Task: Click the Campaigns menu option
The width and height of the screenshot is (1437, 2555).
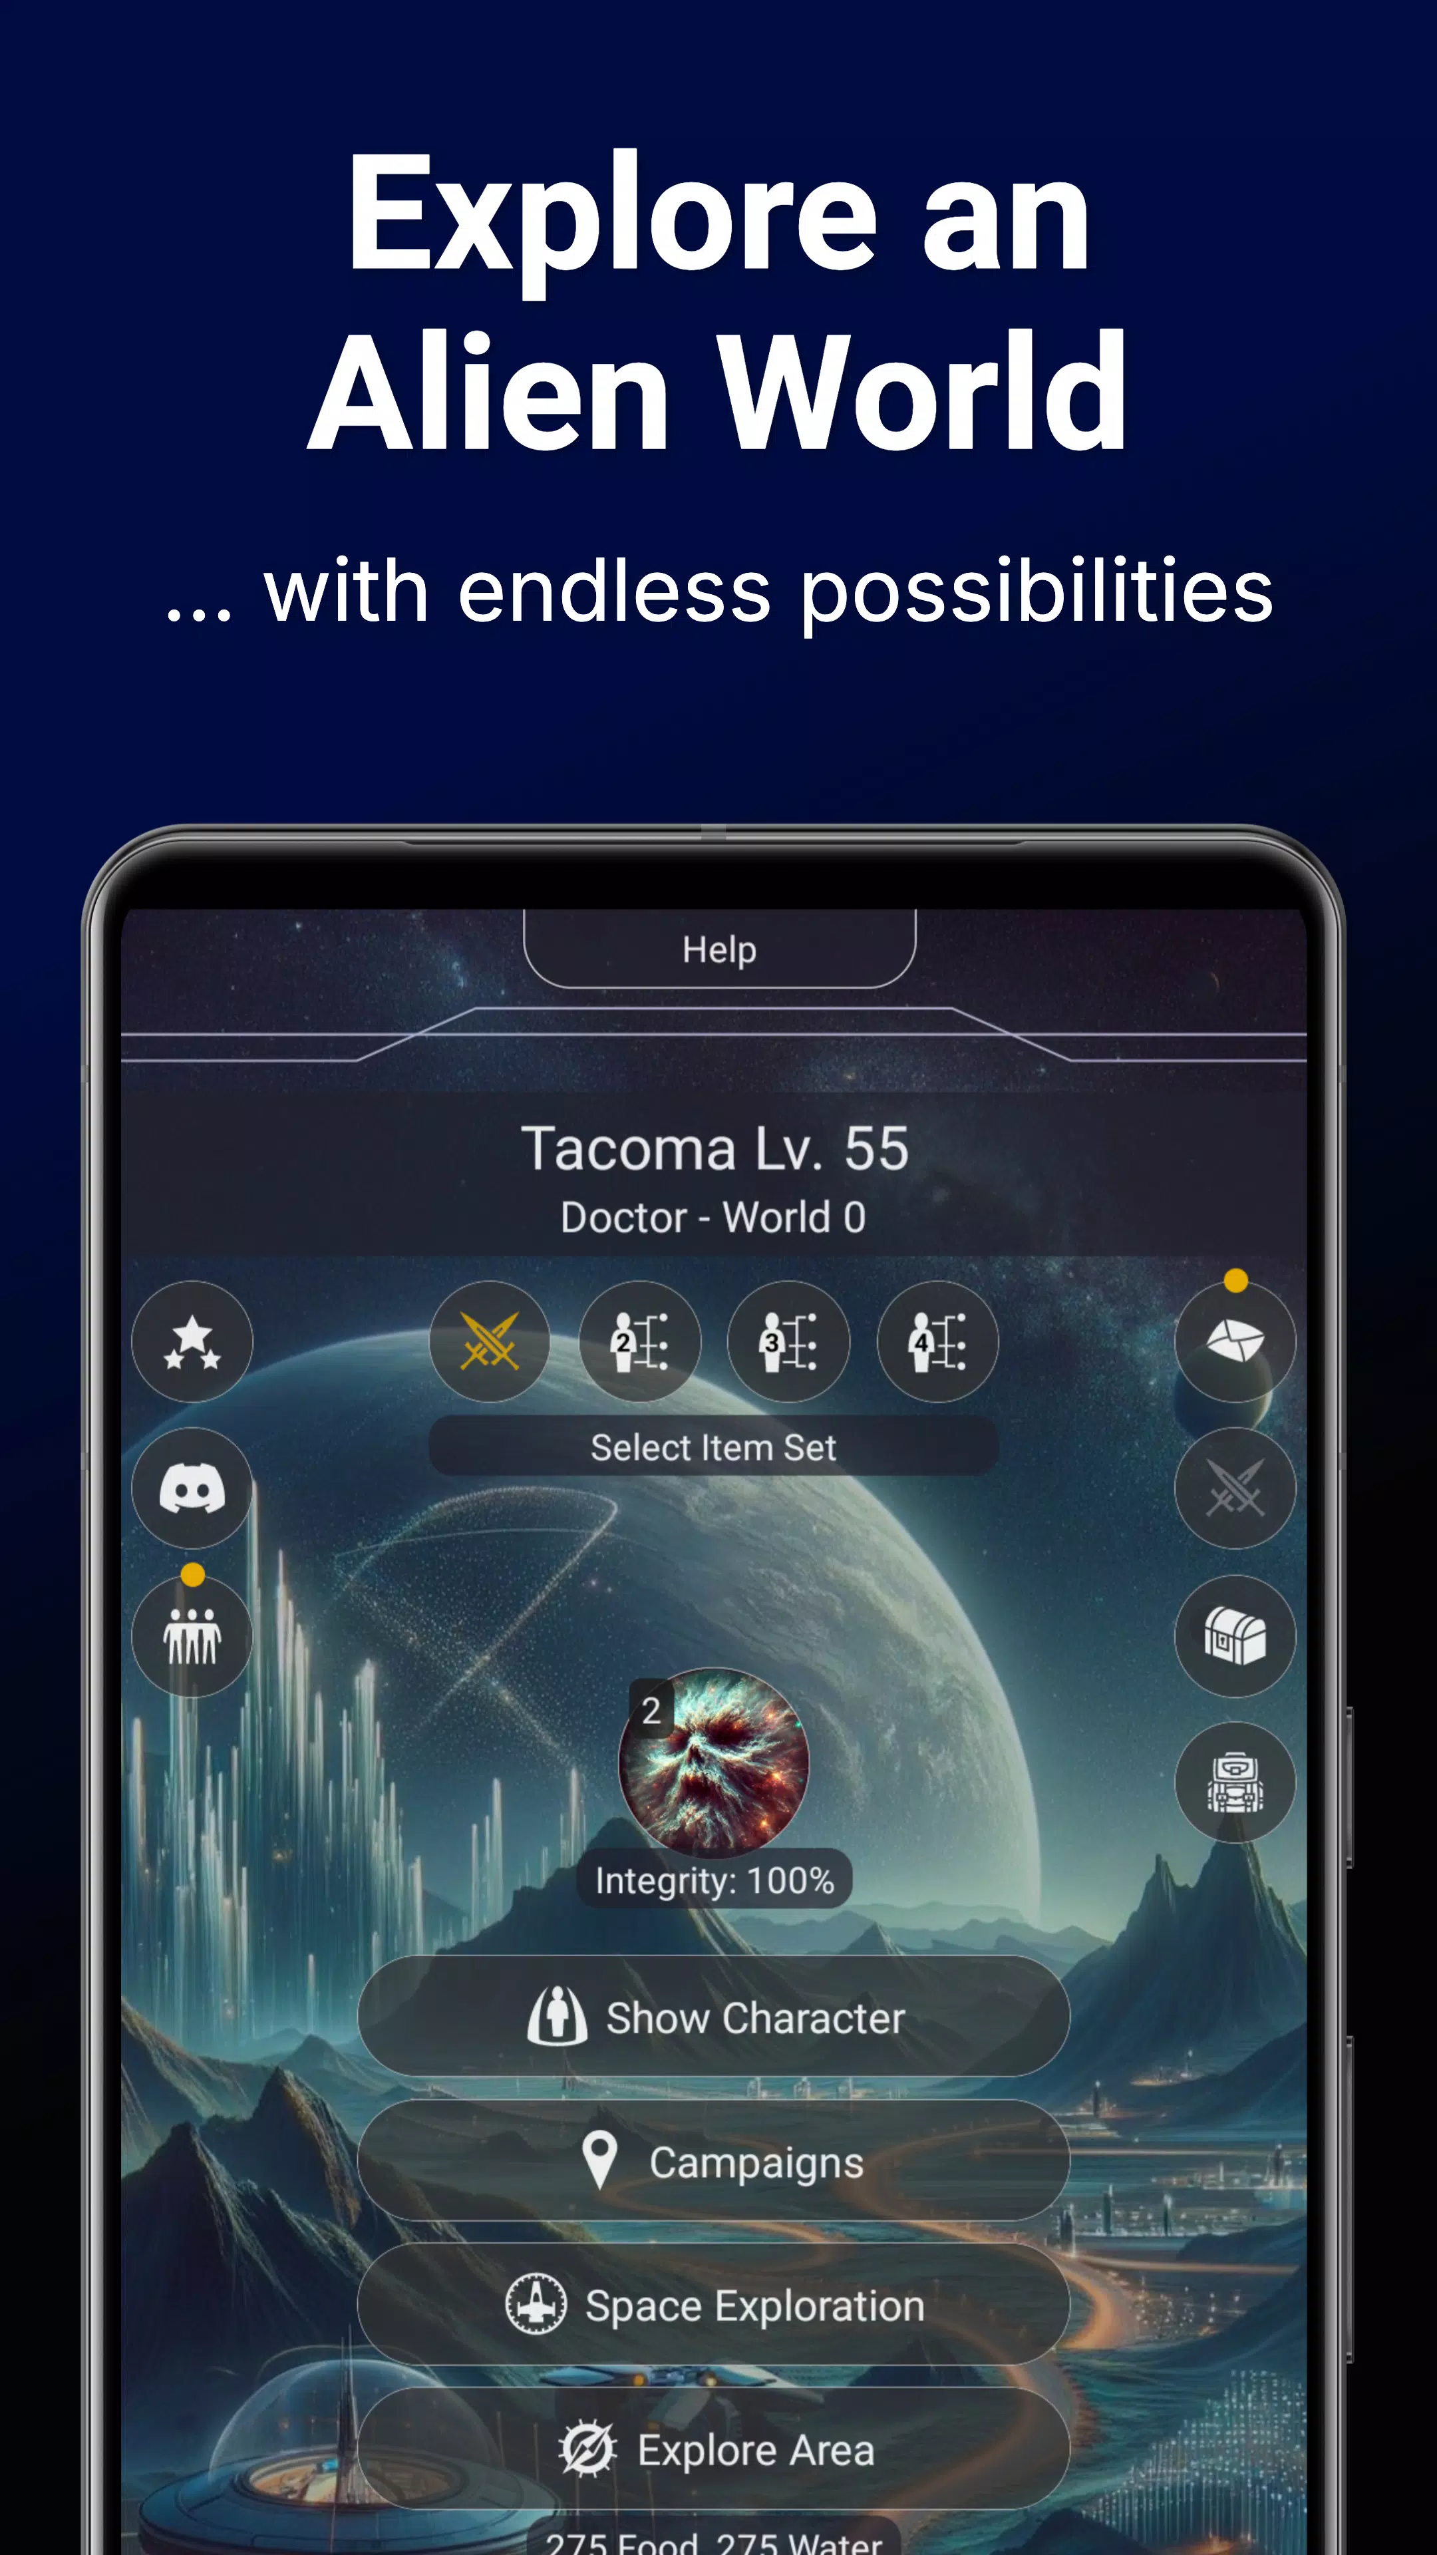Action: point(719,2160)
